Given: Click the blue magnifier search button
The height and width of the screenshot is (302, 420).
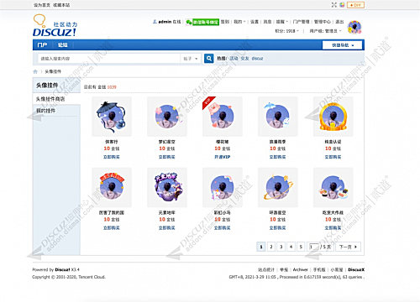Looking at the screenshot, I should coord(208,59).
